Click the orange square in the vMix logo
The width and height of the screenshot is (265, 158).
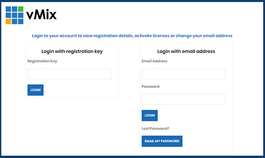pyautogui.click(x=8, y=22)
